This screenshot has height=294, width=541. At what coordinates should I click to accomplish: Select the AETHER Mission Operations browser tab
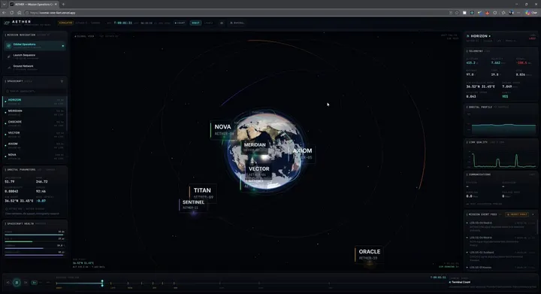[34, 5]
